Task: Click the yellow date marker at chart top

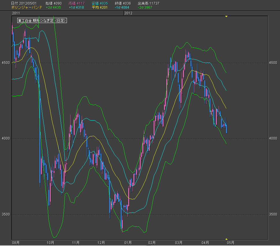Action: (x=226, y=16)
